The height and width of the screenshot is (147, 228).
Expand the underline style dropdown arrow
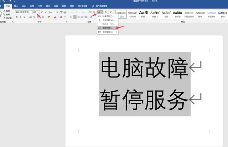click(27, 17)
